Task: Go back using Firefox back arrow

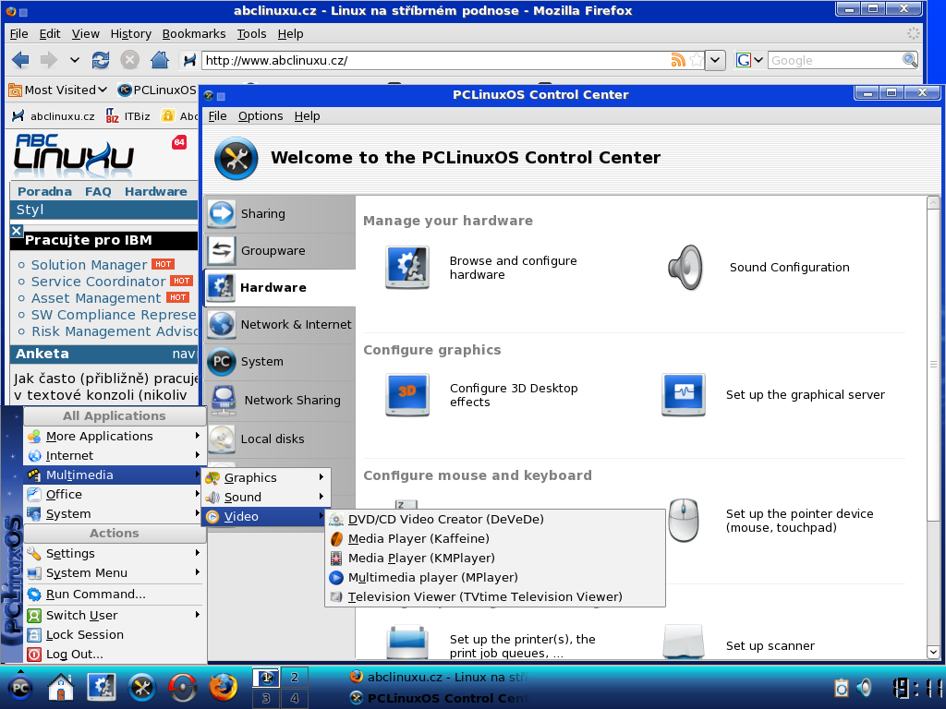Action: [20, 60]
